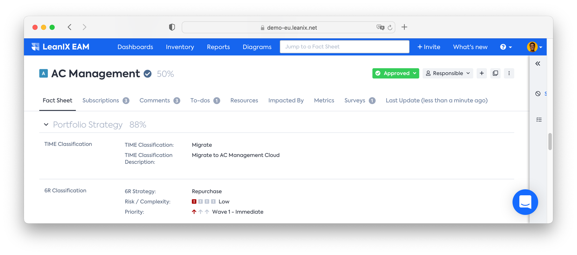The image size is (577, 255).
Task: Click the privacy shield icon
Action: tap(172, 27)
